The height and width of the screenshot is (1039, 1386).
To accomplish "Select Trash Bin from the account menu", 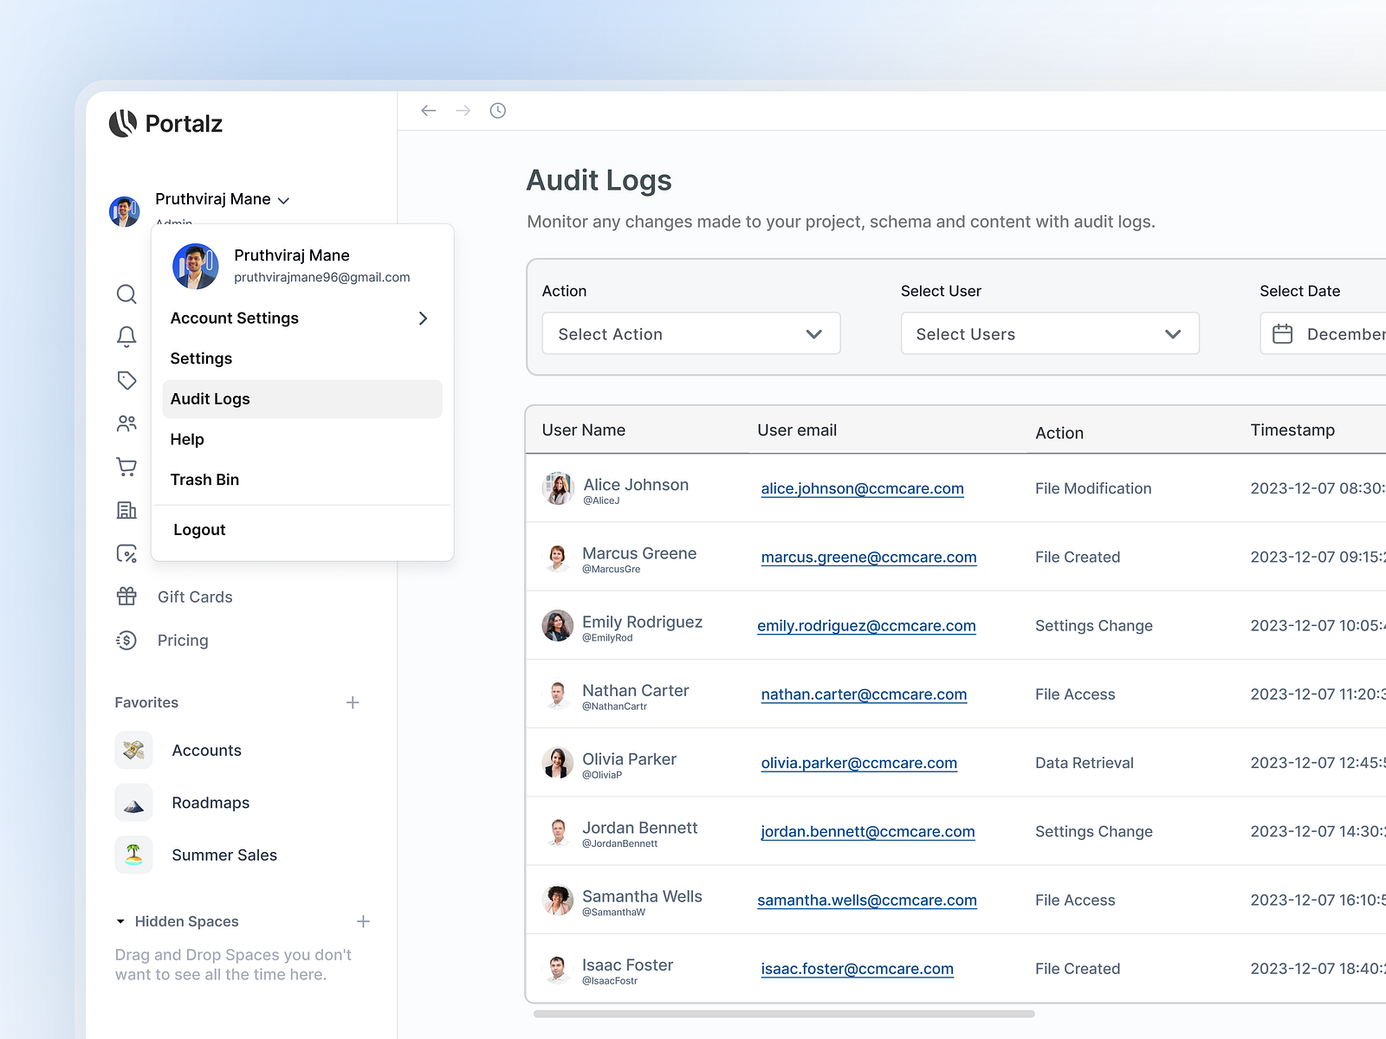I will point(204,479).
